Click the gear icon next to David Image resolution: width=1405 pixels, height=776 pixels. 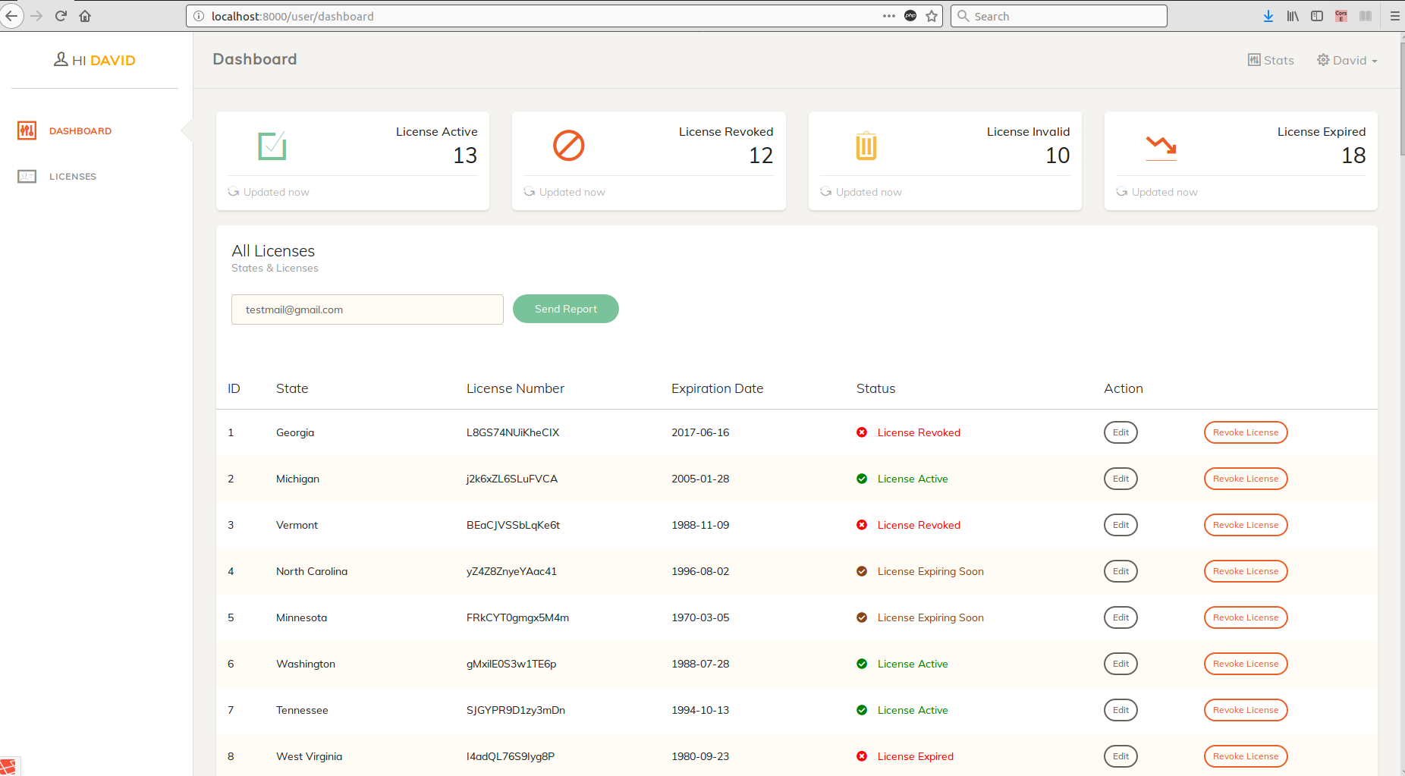point(1323,59)
